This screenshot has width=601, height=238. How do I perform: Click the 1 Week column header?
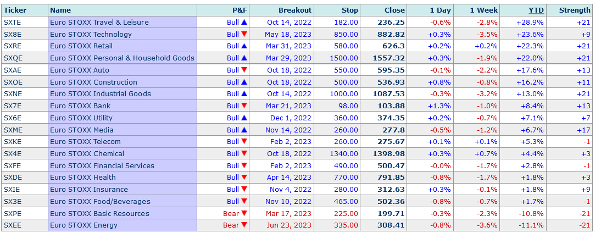pyautogui.click(x=484, y=10)
